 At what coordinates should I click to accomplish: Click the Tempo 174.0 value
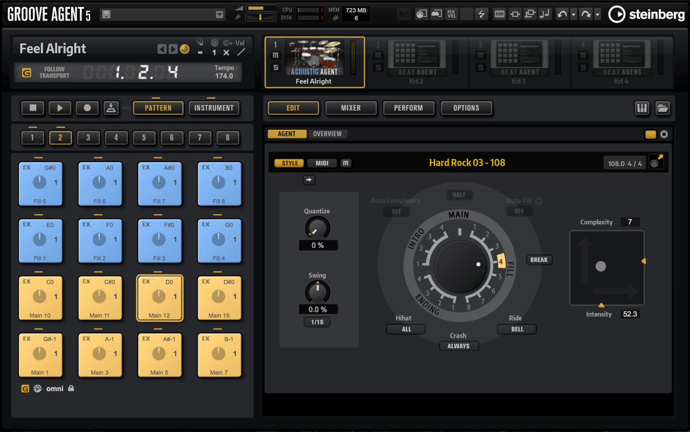224,76
